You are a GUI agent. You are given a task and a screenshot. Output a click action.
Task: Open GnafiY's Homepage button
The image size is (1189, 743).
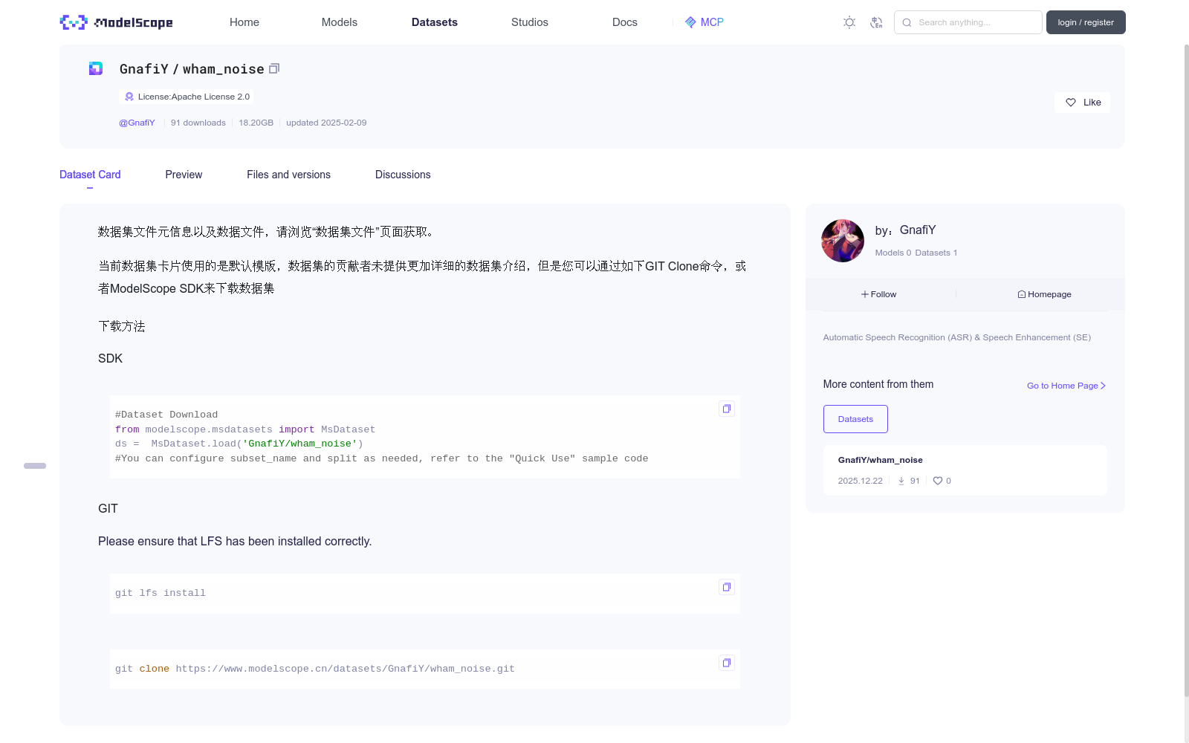[x=1044, y=294]
